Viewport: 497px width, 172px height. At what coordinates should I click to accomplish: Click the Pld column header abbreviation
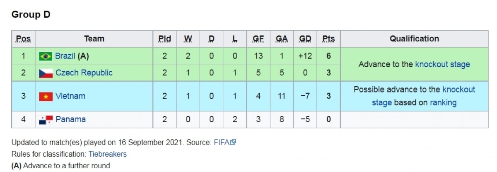coord(164,39)
